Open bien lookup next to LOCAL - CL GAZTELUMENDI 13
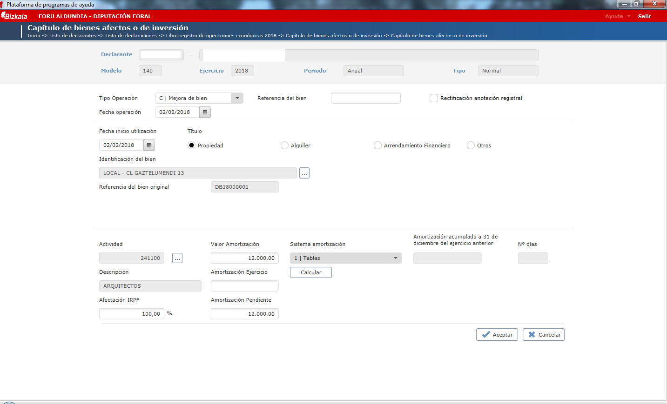The width and height of the screenshot is (667, 404). click(304, 173)
